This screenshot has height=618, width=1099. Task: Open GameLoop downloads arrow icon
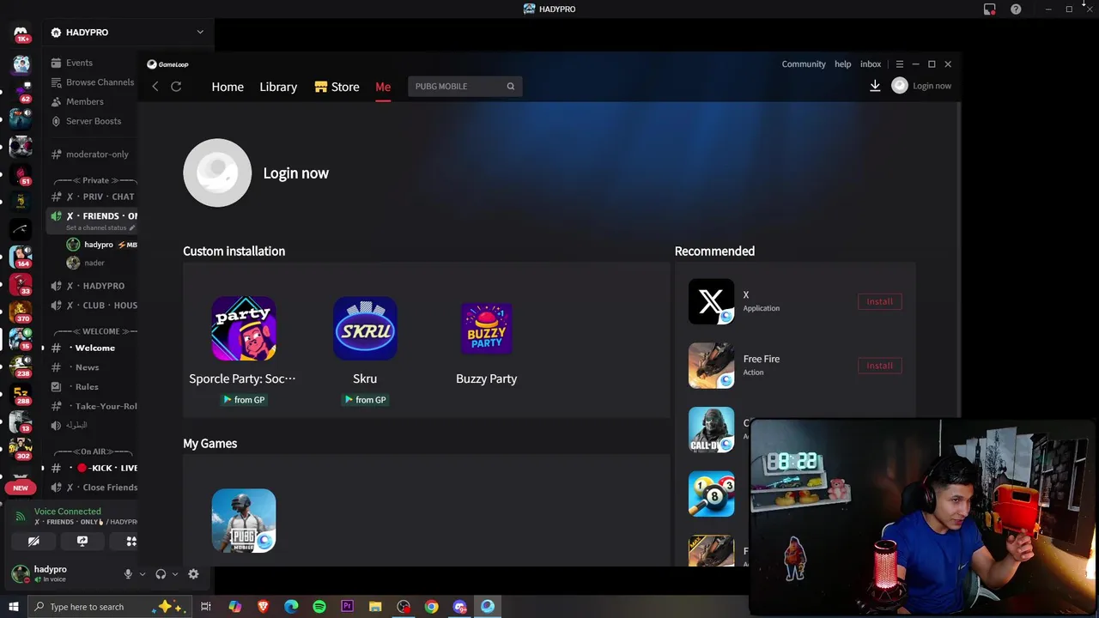[875, 86]
